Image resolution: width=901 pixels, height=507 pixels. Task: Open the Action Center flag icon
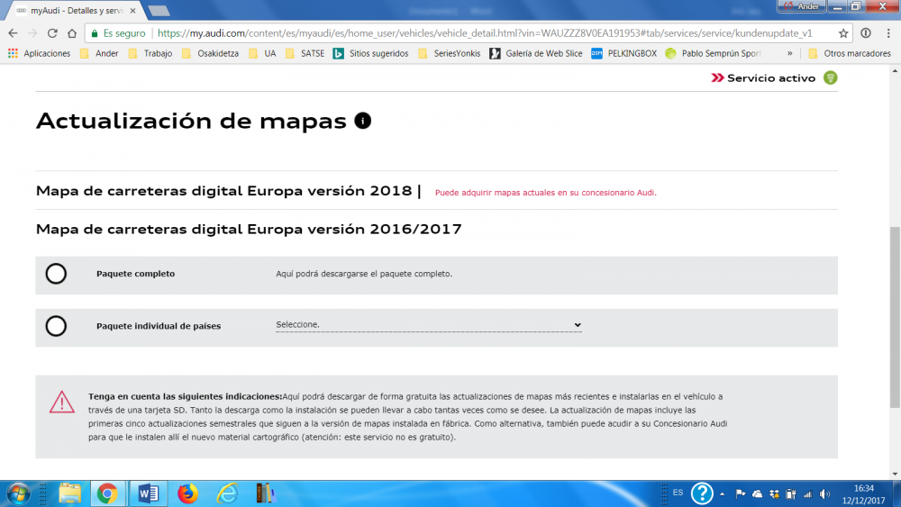click(740, 493)
